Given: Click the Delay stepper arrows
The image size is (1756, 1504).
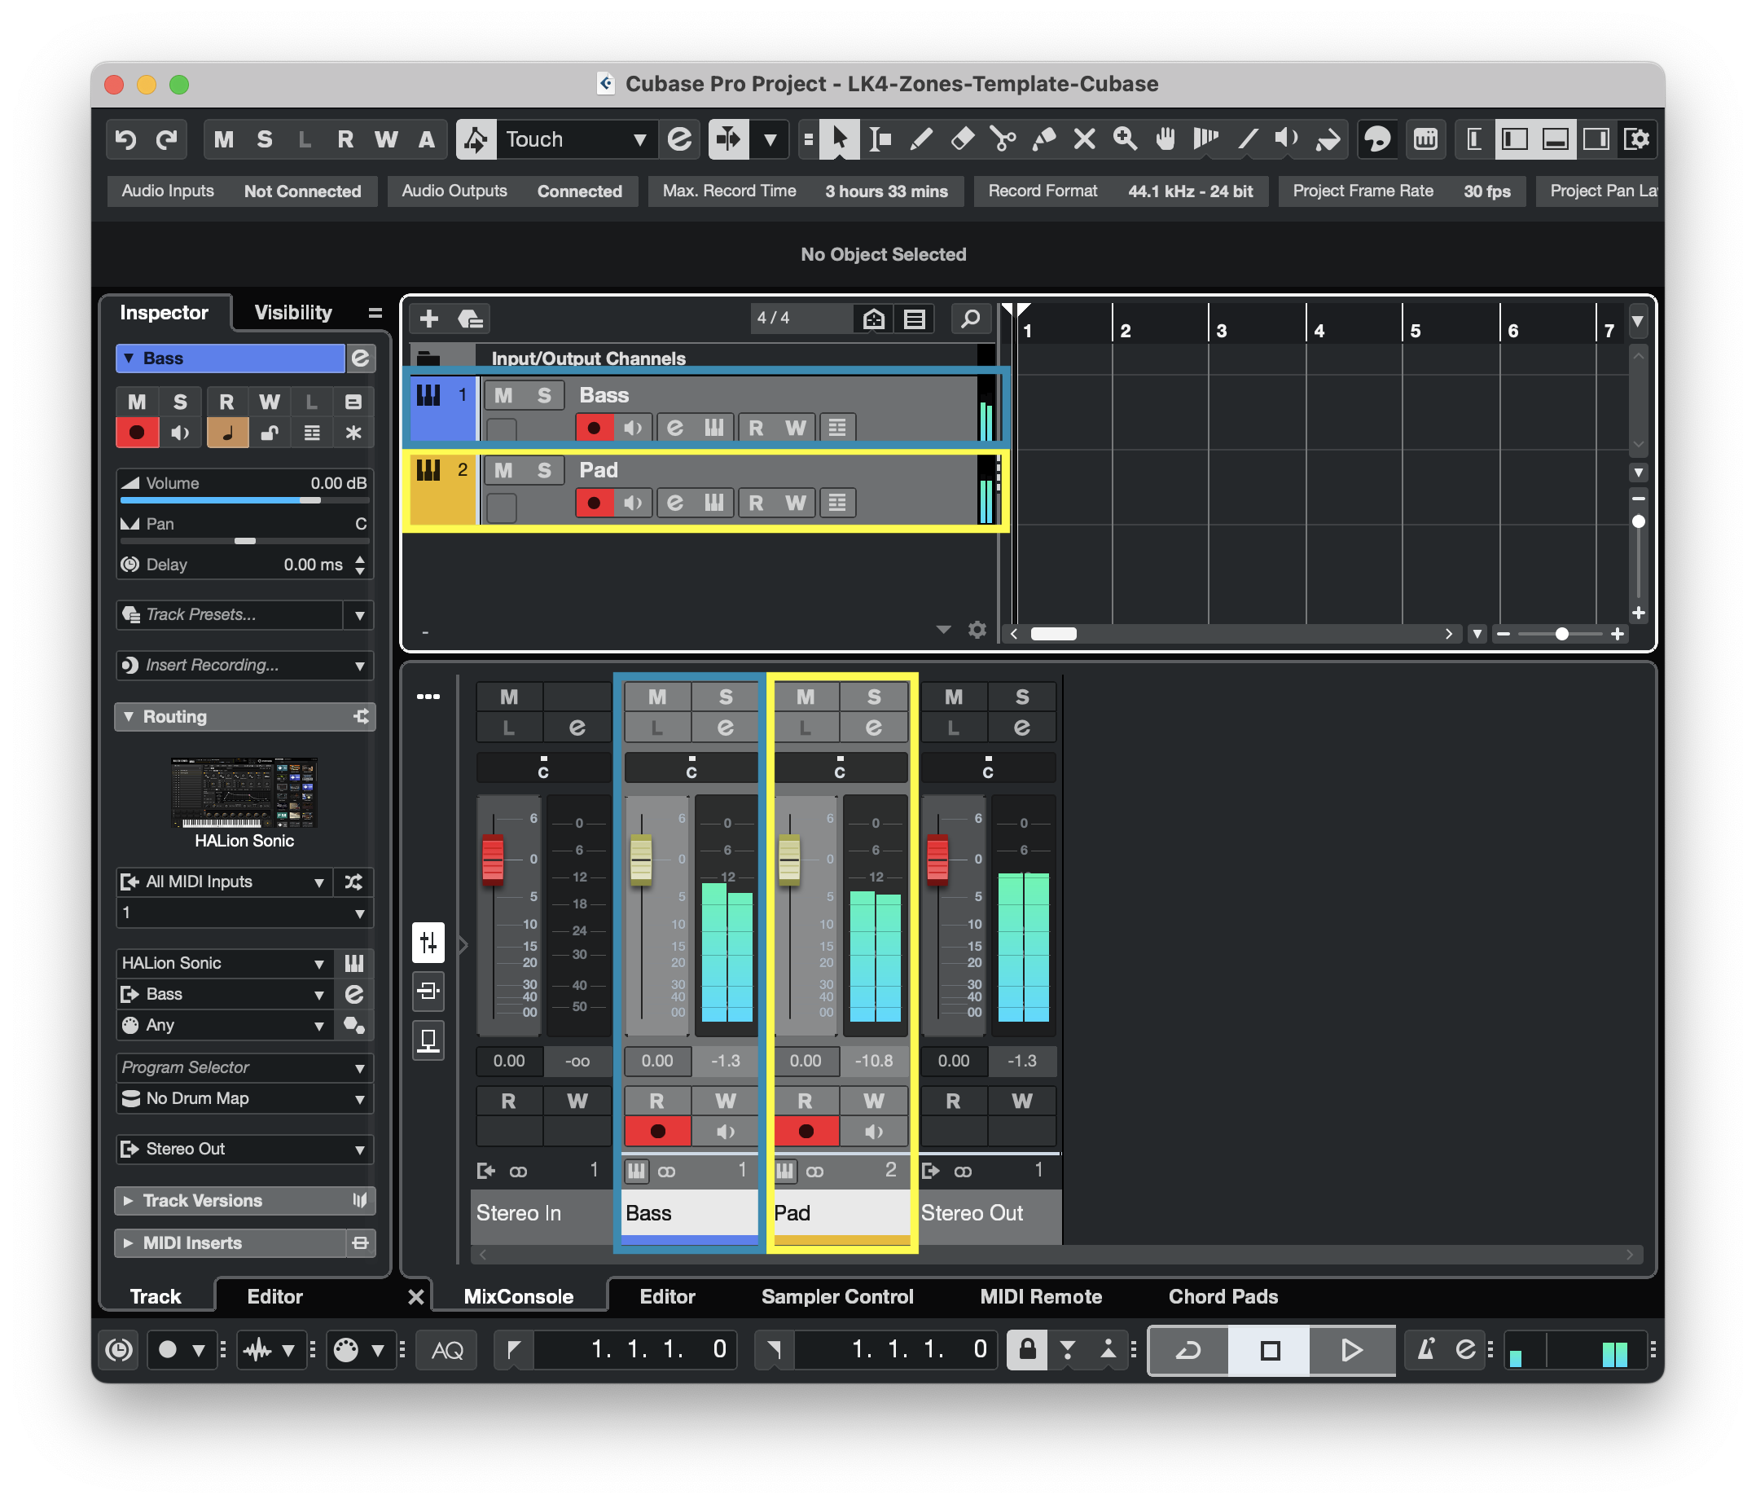Looking at the screenshot, I should click(360, 565).
